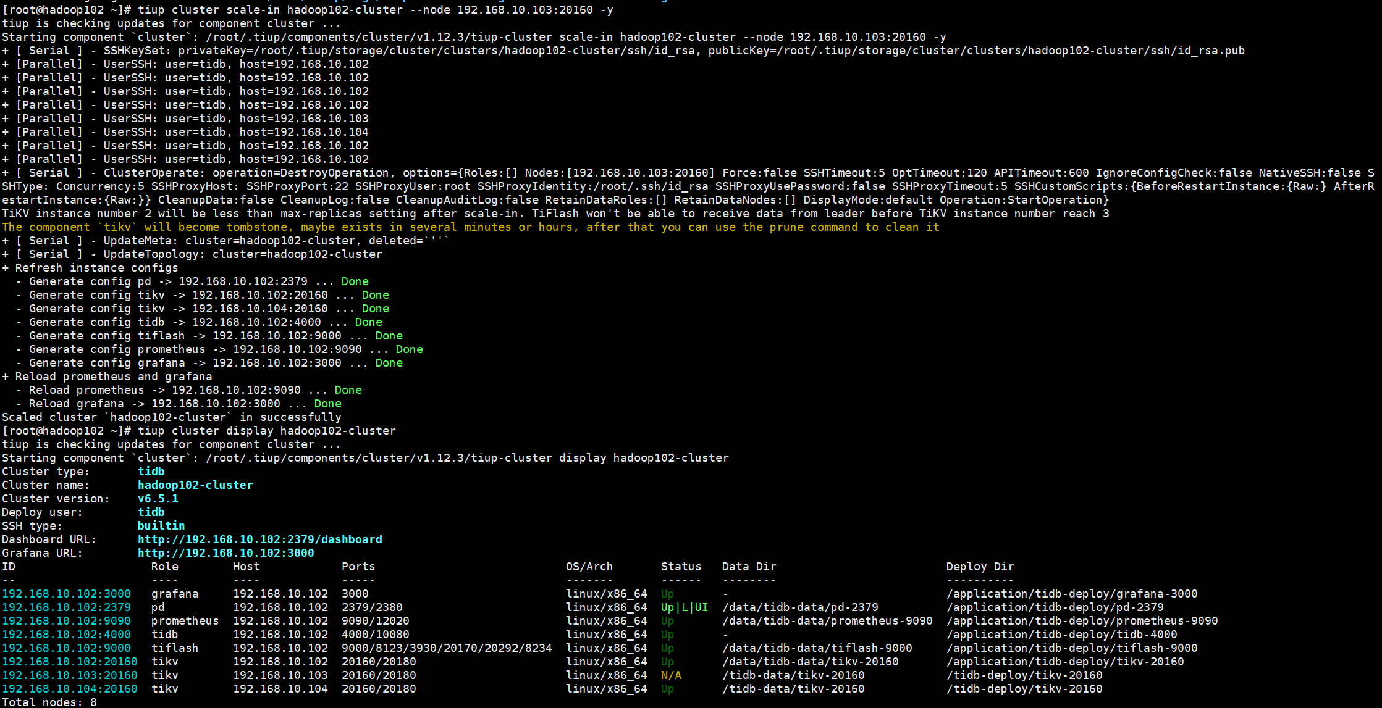Viewport: 1382px width, 708px height.
Task: Click the ID 192.168.10.102:3000 grafana row
Action: point(599,594)
